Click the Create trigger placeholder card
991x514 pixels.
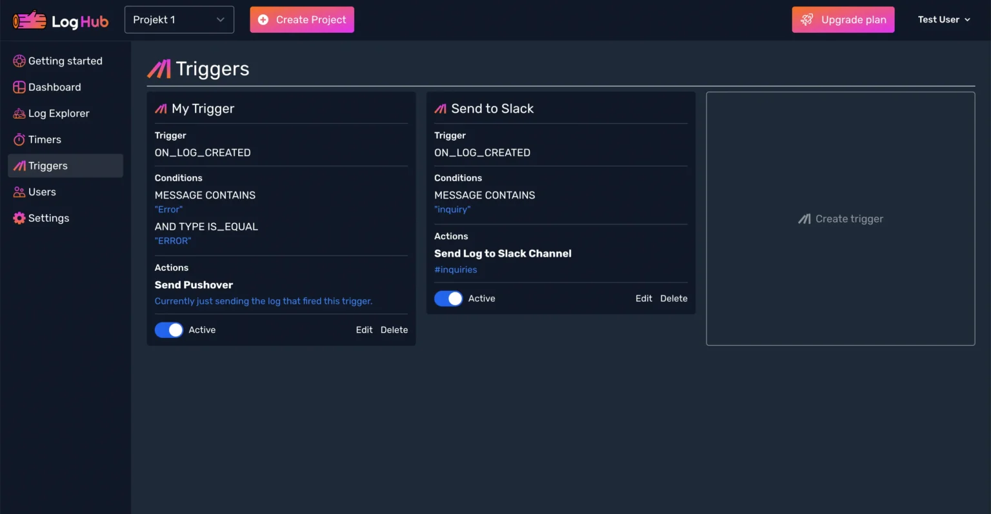point(840,219)
